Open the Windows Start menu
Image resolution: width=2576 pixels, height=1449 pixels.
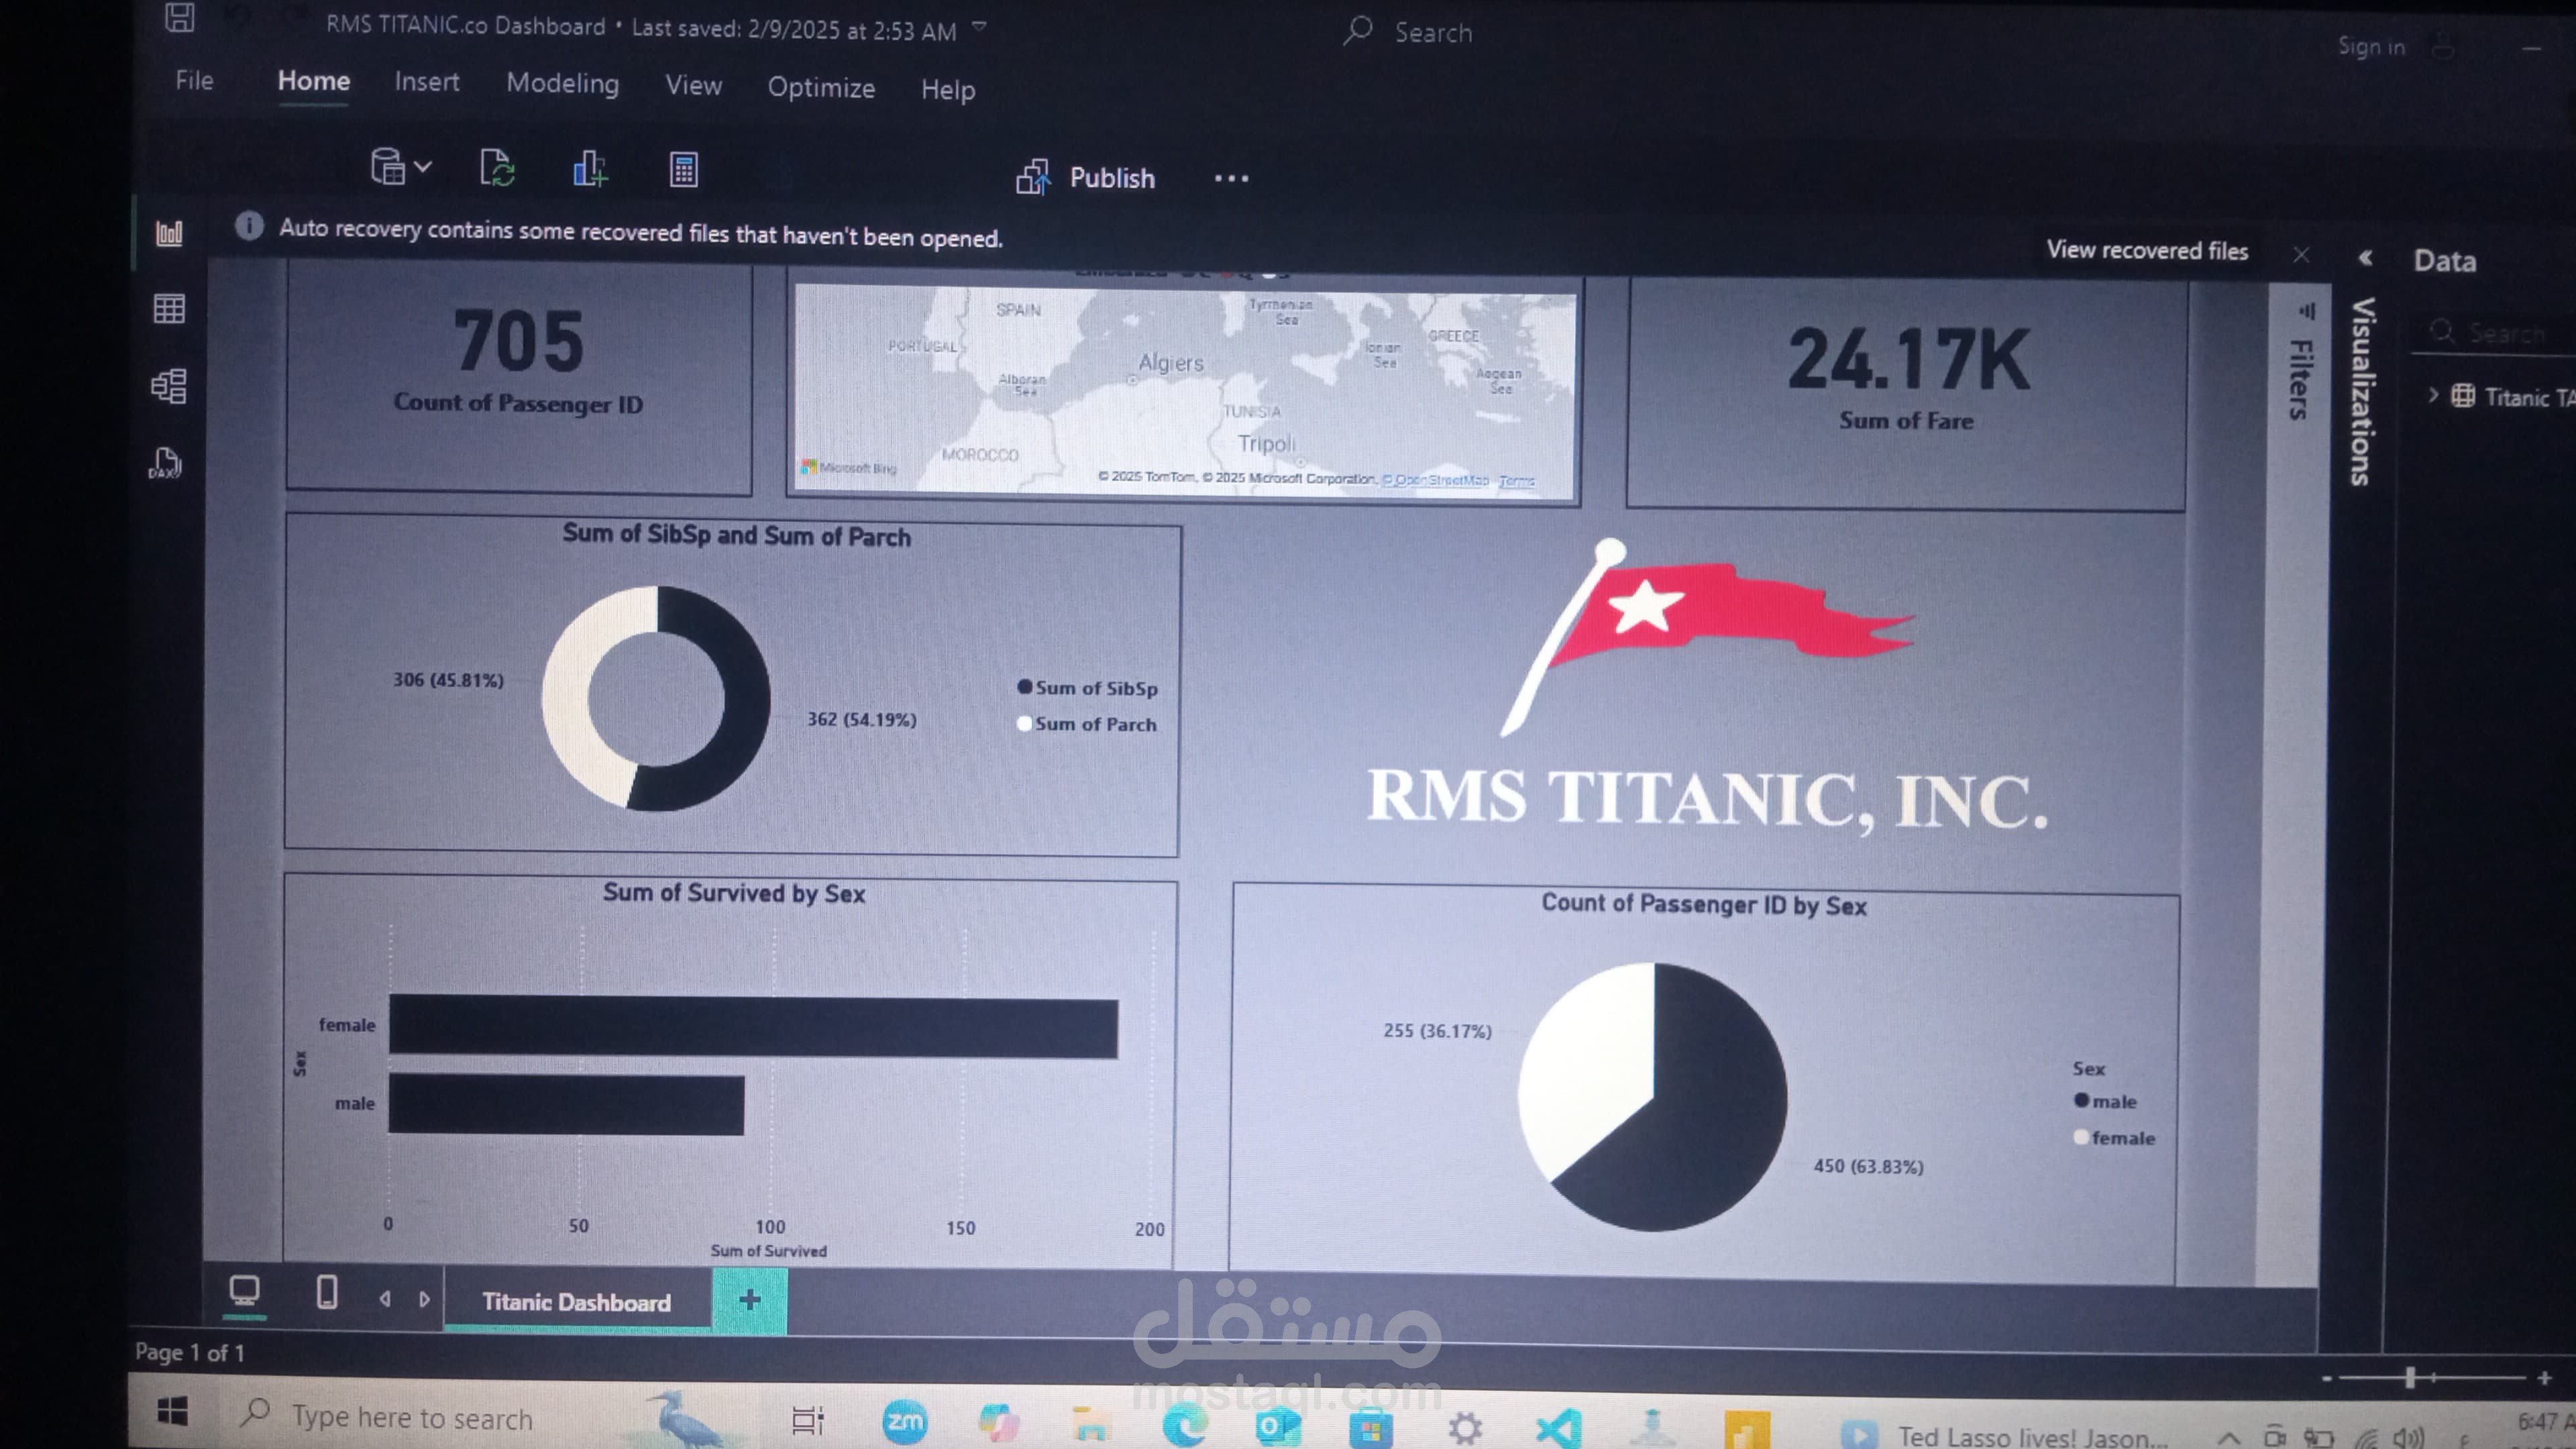click(x=172, y=1412)
